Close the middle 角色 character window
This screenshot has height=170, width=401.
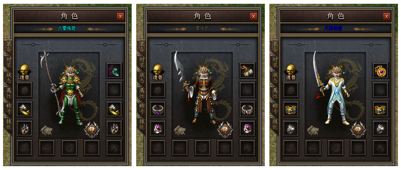(253, 16)
